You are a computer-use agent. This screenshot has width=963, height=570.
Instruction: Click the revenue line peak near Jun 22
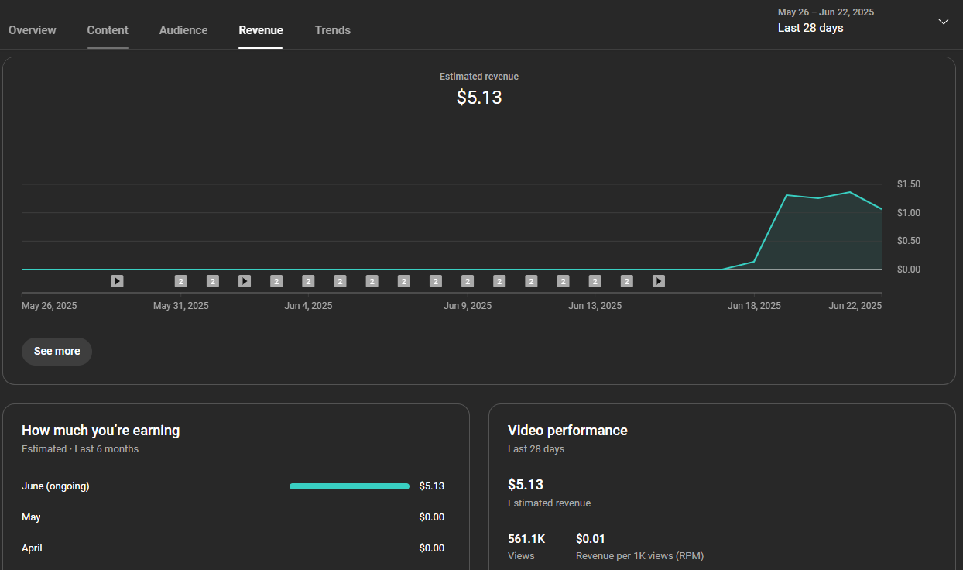click(850, 191)
